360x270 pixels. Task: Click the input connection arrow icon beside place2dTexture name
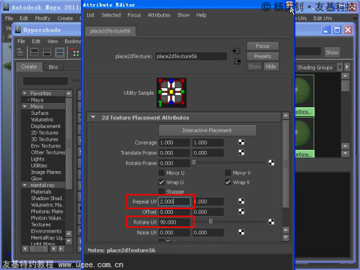pyautogui.click(x=237, y=51)
